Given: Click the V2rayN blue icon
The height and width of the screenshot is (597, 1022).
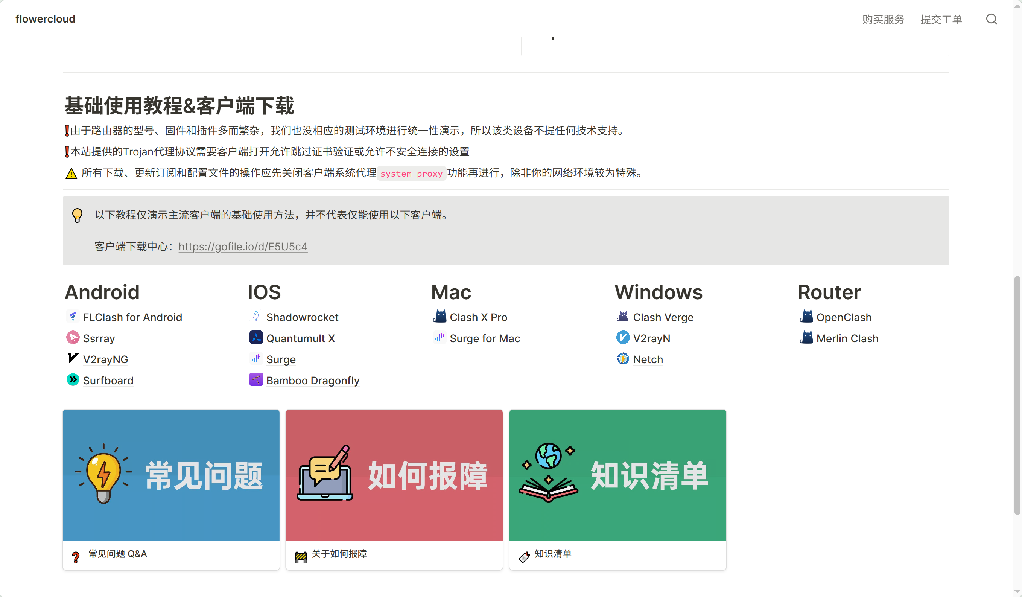Looking at the screenshot, I should click(x=622, y=337).
